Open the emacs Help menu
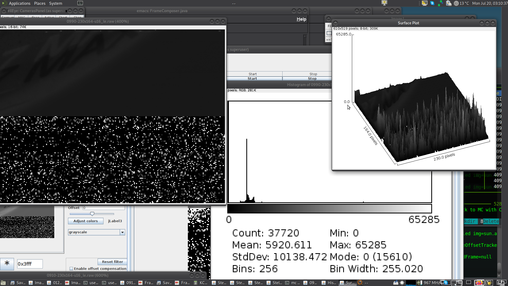 pos(301,19)
